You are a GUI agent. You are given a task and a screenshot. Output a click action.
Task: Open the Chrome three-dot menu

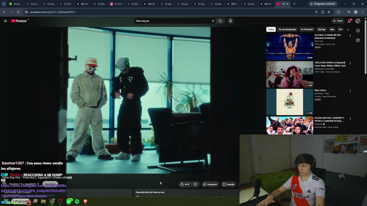pos(363,12)
